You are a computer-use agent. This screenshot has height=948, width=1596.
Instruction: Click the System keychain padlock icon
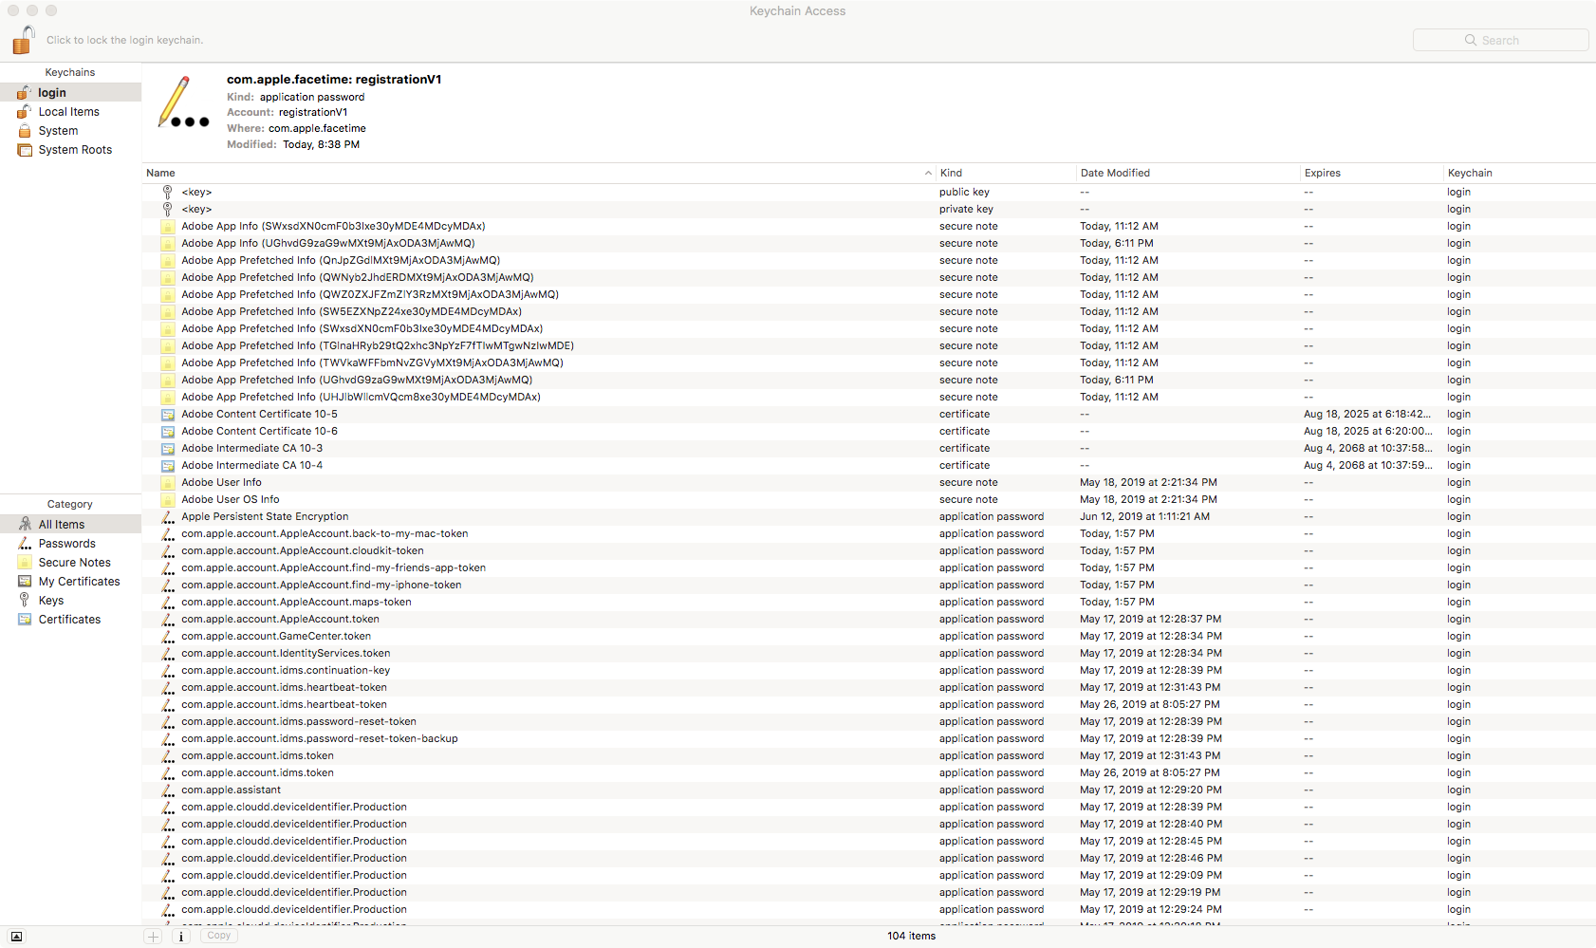25,130
